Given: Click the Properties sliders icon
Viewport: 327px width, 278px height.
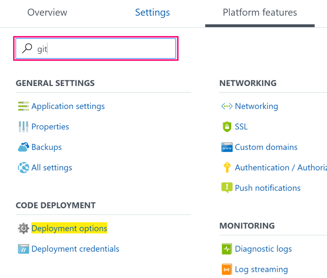Looking at the screenshot, I should [23, 127].
